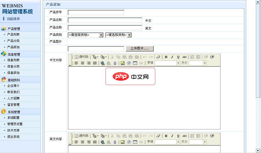This screenshot has width=261, height=153.
Task: Click Underline in the 英文内容 editor toolbar
Action: pos(178,136)
